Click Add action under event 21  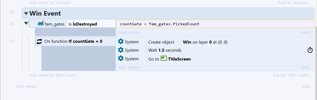[x=129, y=32]
